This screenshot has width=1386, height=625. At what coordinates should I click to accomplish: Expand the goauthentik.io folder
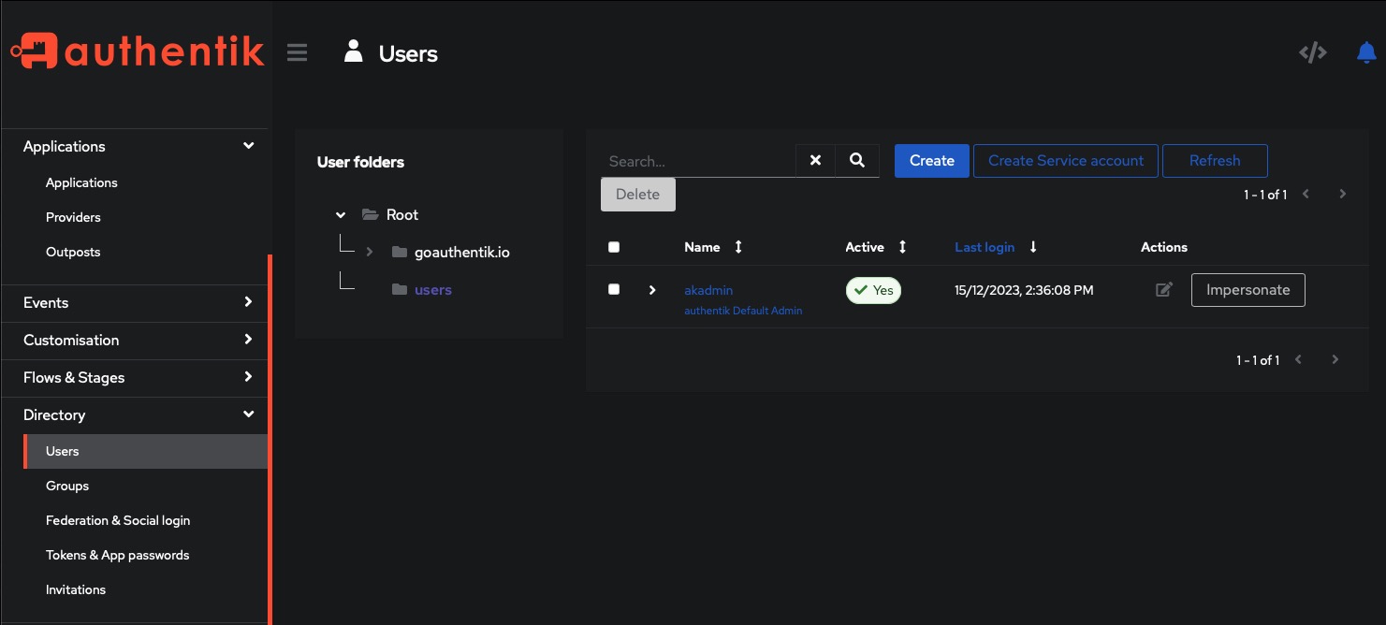371,252
